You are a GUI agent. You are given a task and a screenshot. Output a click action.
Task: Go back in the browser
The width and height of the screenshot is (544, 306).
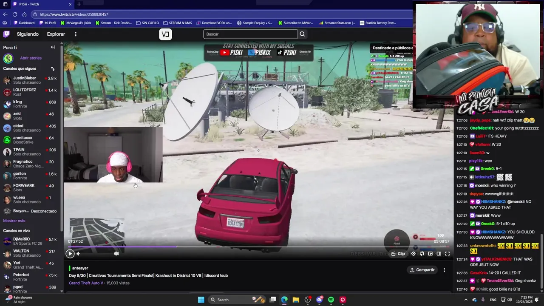[6, 14]
